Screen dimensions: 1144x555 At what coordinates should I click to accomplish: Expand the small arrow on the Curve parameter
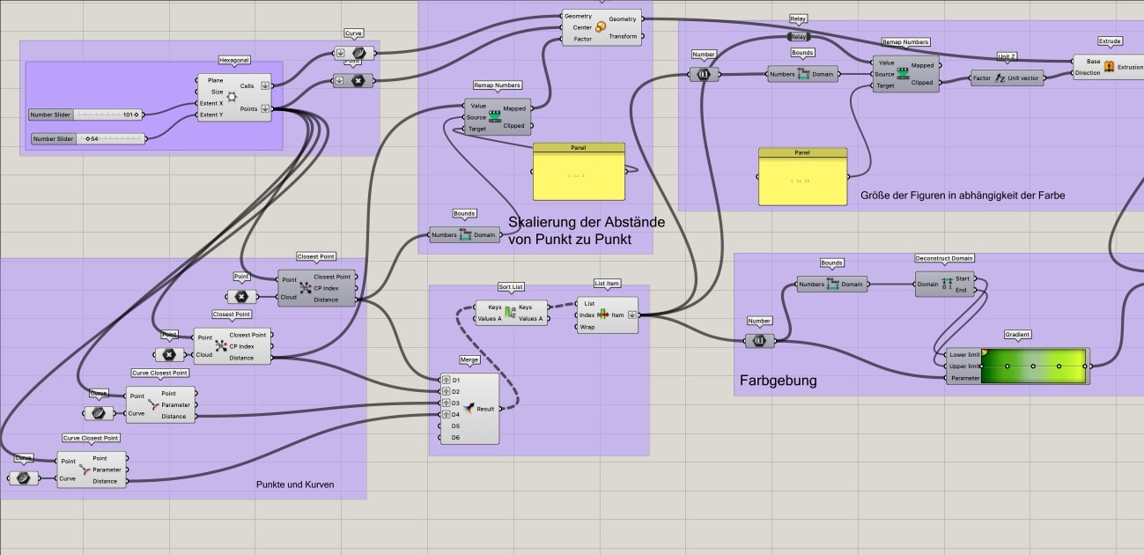coord(340,53)
